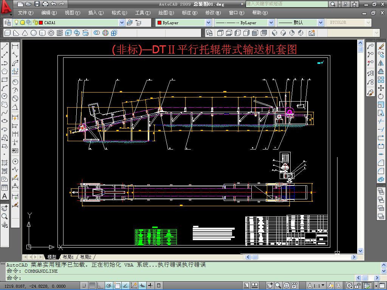Click the red ByLayer color swatch
The width and height of the screenshot is (387, 290).
tap(159, 23)
